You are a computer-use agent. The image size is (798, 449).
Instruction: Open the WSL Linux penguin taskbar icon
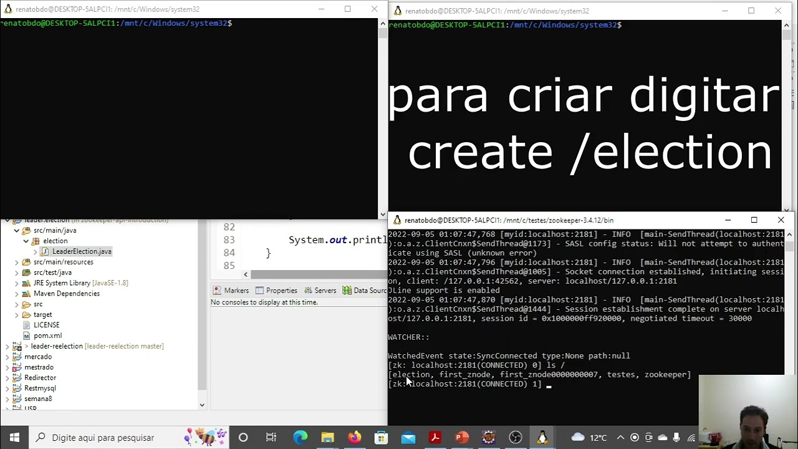(x=542, y=438)
